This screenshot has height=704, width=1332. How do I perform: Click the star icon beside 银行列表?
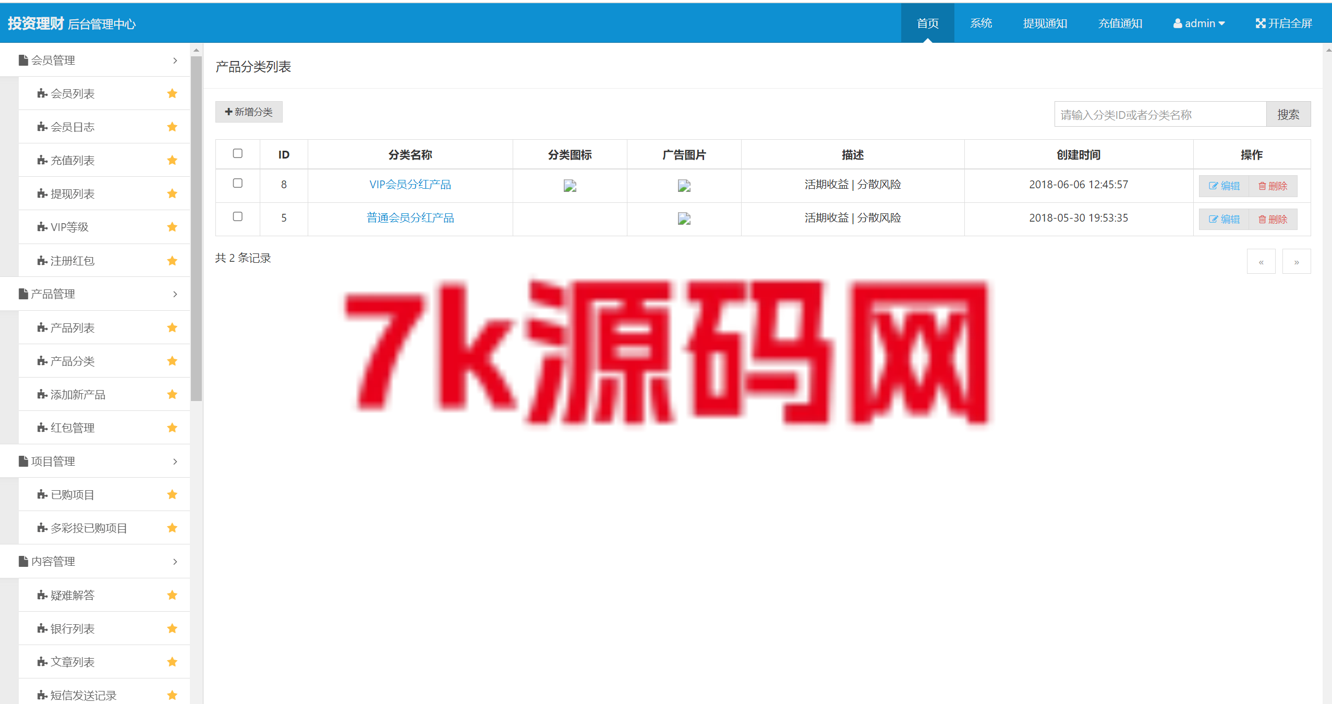point(172,628)
